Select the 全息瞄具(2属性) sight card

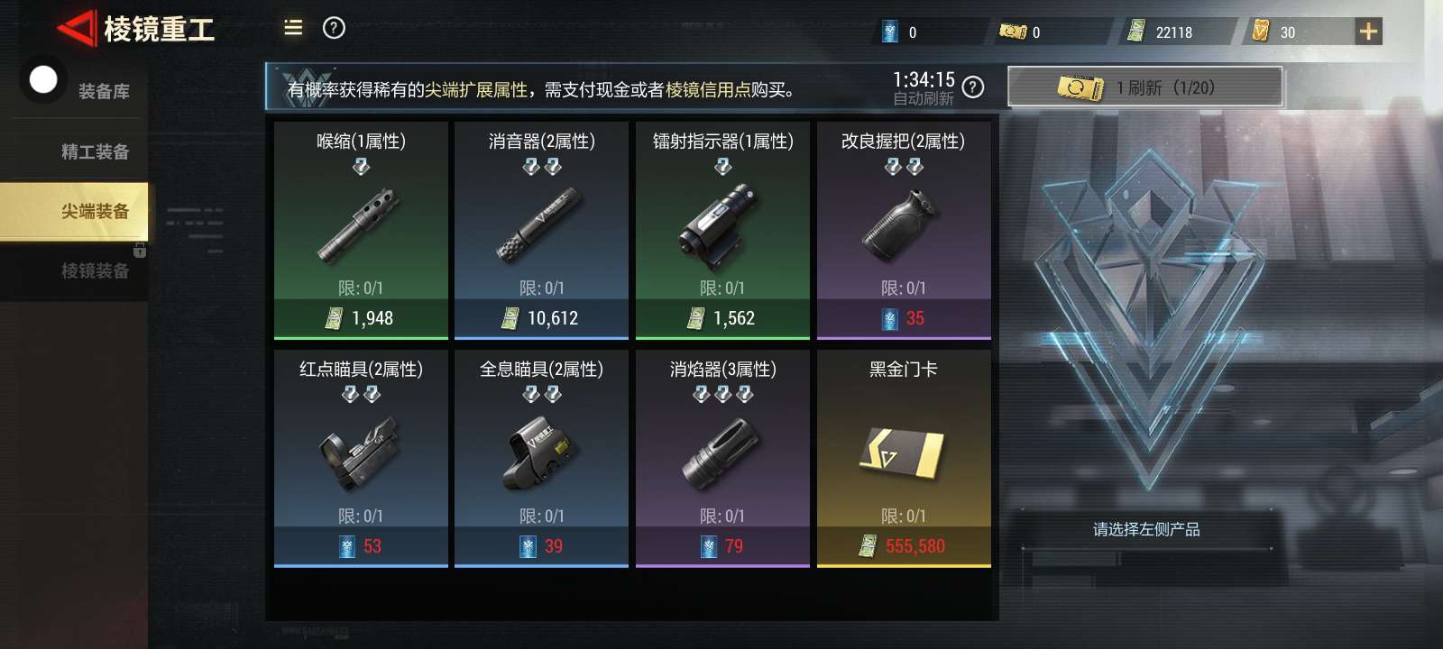click(x=541, y=459)
